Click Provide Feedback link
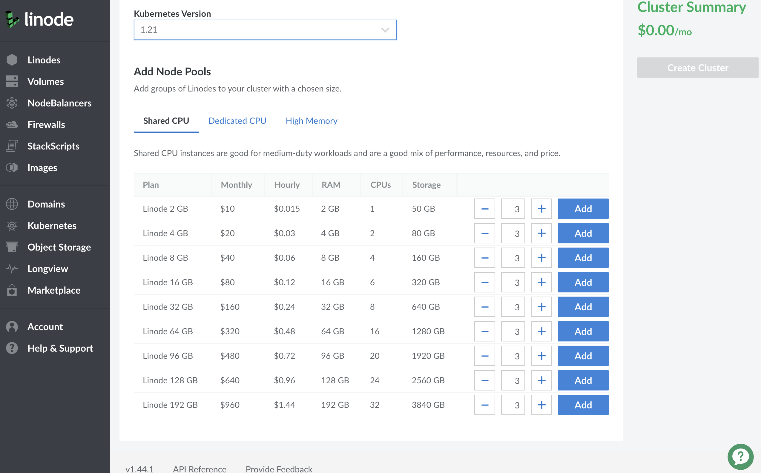 coord(279,468)
